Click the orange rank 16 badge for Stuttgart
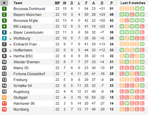Image resolution: width=148 pixels, height=115 pixels. (x=4, y=98)
